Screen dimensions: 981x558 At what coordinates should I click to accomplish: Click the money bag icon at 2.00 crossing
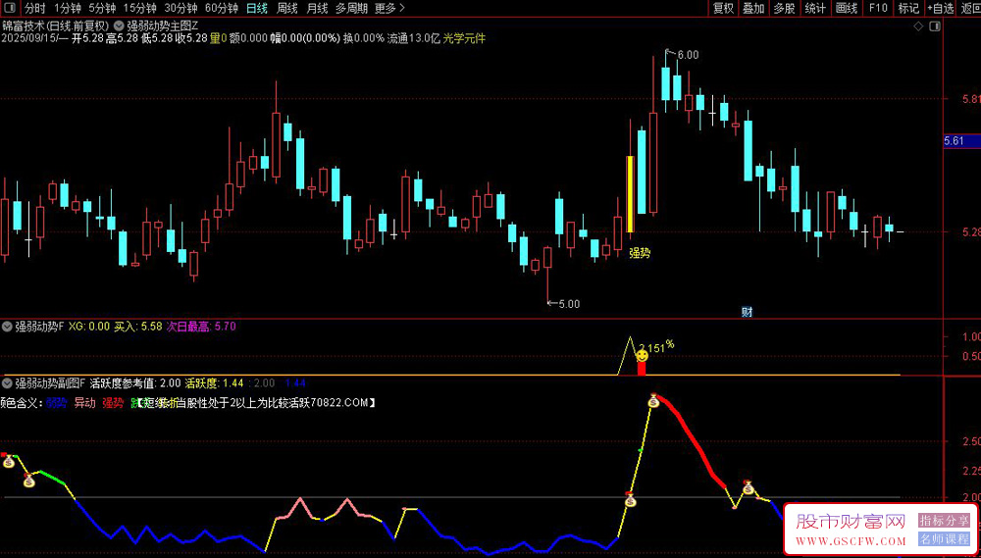pos(630,500)
